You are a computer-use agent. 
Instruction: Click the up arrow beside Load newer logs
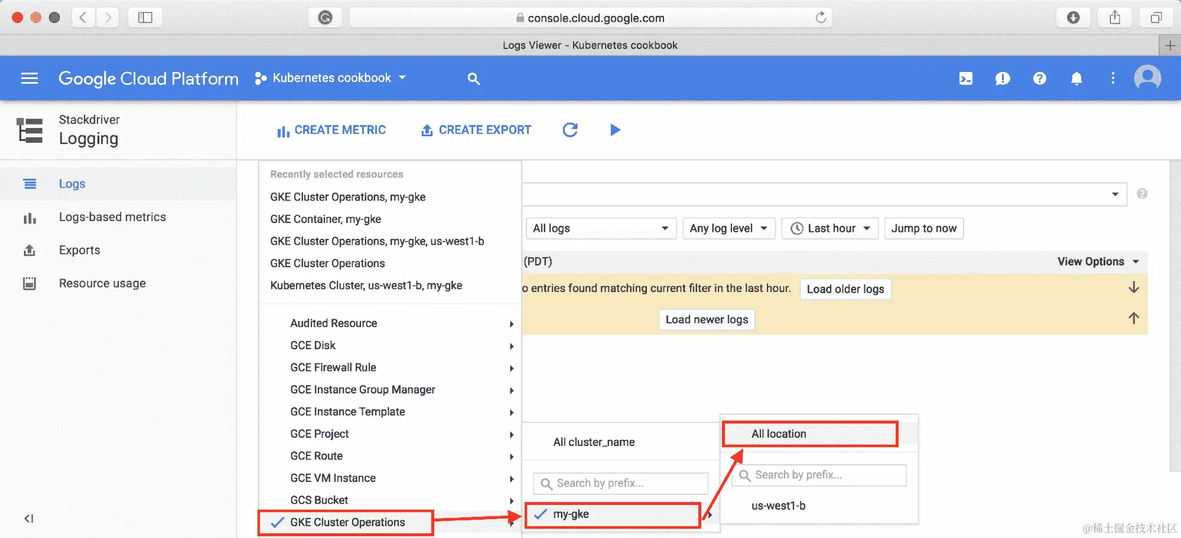pyautogui.click(x=1134, y=319)
